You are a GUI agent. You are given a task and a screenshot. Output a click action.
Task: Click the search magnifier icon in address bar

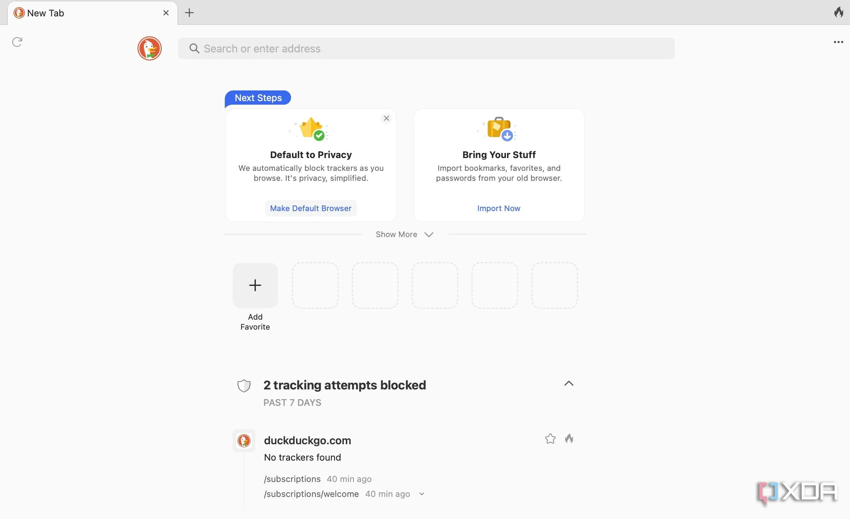pyautogui.click(x=194, y=48)
